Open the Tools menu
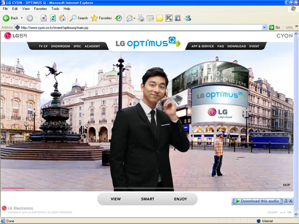Screen dimensions: 299x224 pyautogui.click(x=55, y=9)
